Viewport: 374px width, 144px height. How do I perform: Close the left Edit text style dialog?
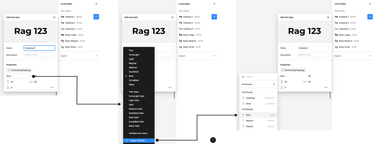pos(54,18)
